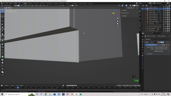Select the Smooth tool
Image resolution: width=171 pixels, height=96 pixels.
[x=2, y=63]
